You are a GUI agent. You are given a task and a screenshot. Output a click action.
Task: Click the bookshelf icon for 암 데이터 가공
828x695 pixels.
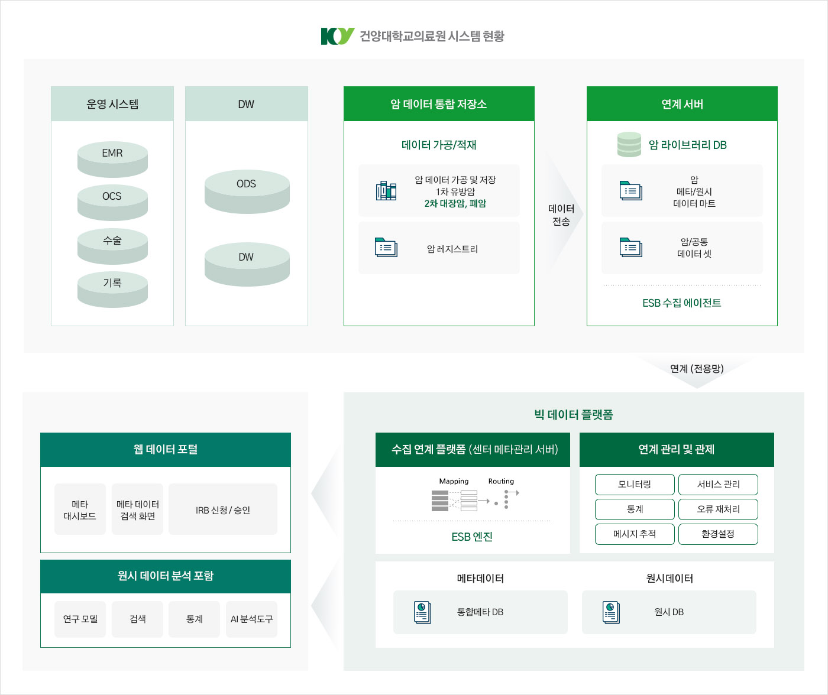[386, 191]
